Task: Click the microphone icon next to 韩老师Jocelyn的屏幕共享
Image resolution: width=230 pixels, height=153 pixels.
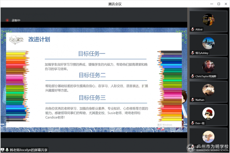Action: [7, 150]
